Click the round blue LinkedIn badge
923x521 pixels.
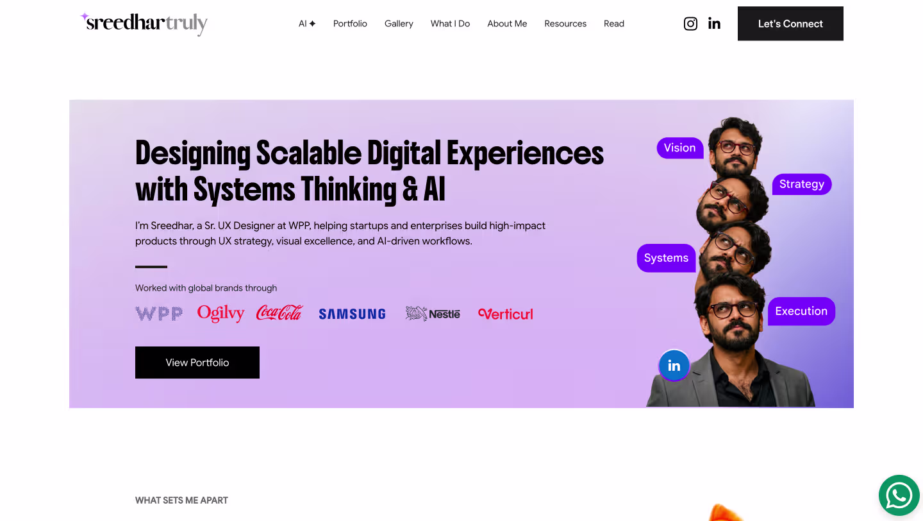point(674,366)
